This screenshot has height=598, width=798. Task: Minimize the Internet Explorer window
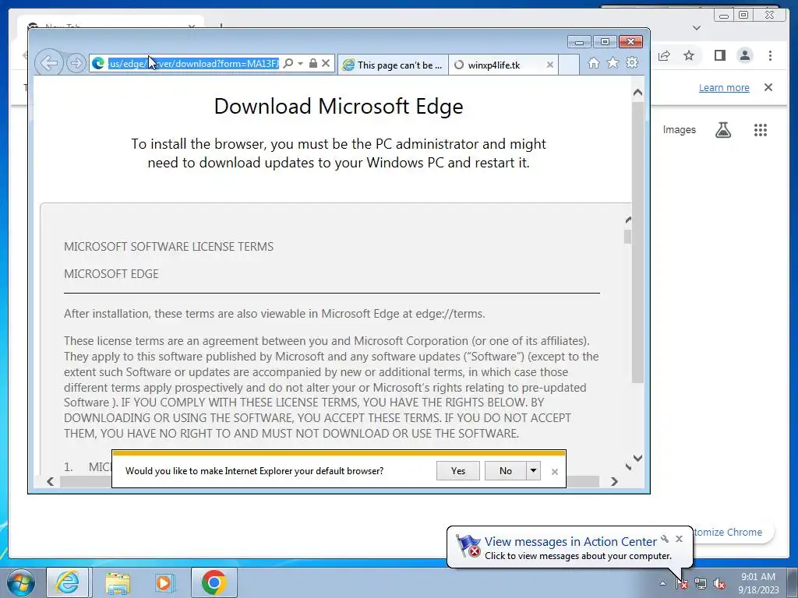pyautogui.click(x=579, y=42)
